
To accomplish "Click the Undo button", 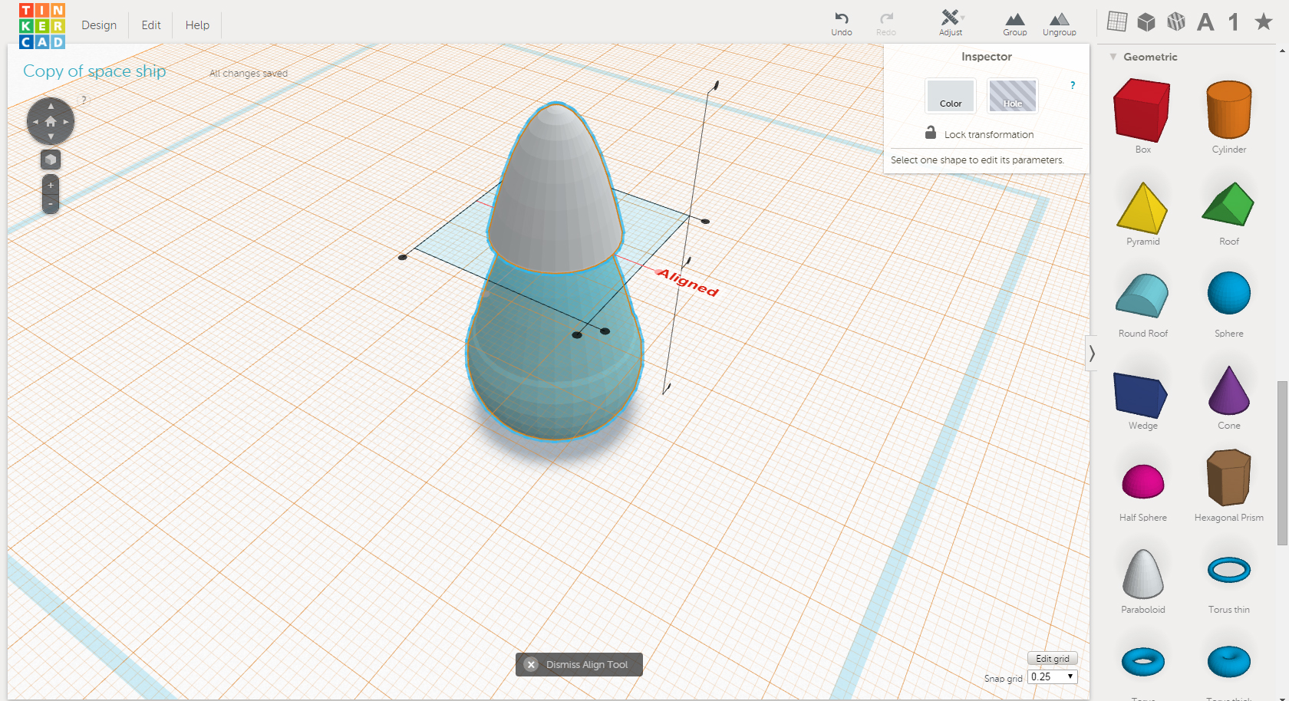I will pyautogui.click(x=842, y=23).
